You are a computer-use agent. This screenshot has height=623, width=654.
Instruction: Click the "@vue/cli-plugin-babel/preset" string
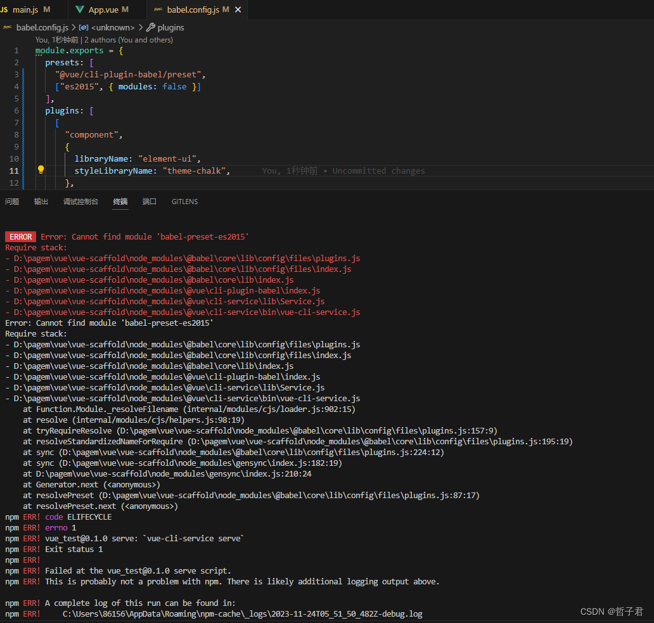coord(128,75)
